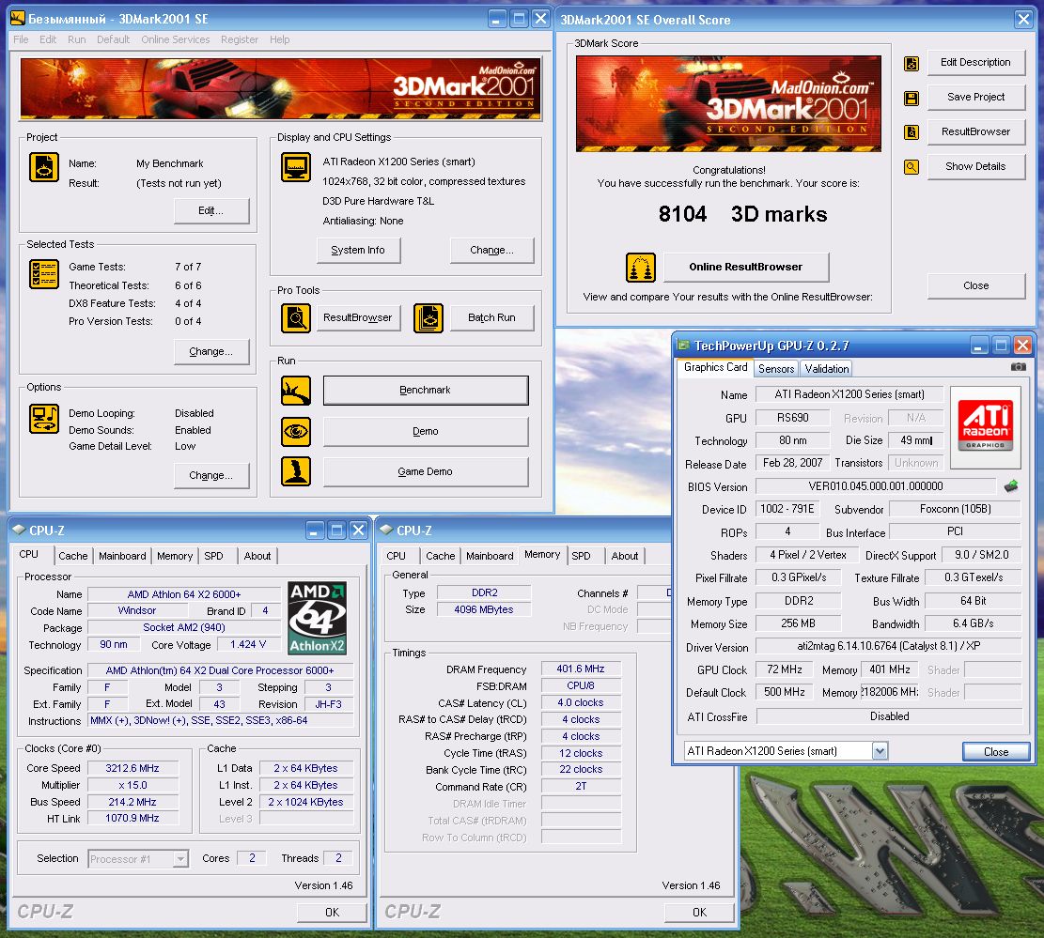Click the Edit Description icon in Overall Score

(x=912, y=63)
